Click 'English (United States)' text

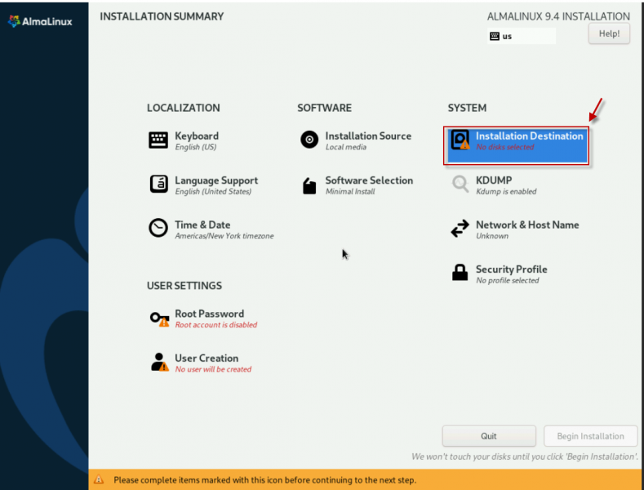tap(213, 192)
